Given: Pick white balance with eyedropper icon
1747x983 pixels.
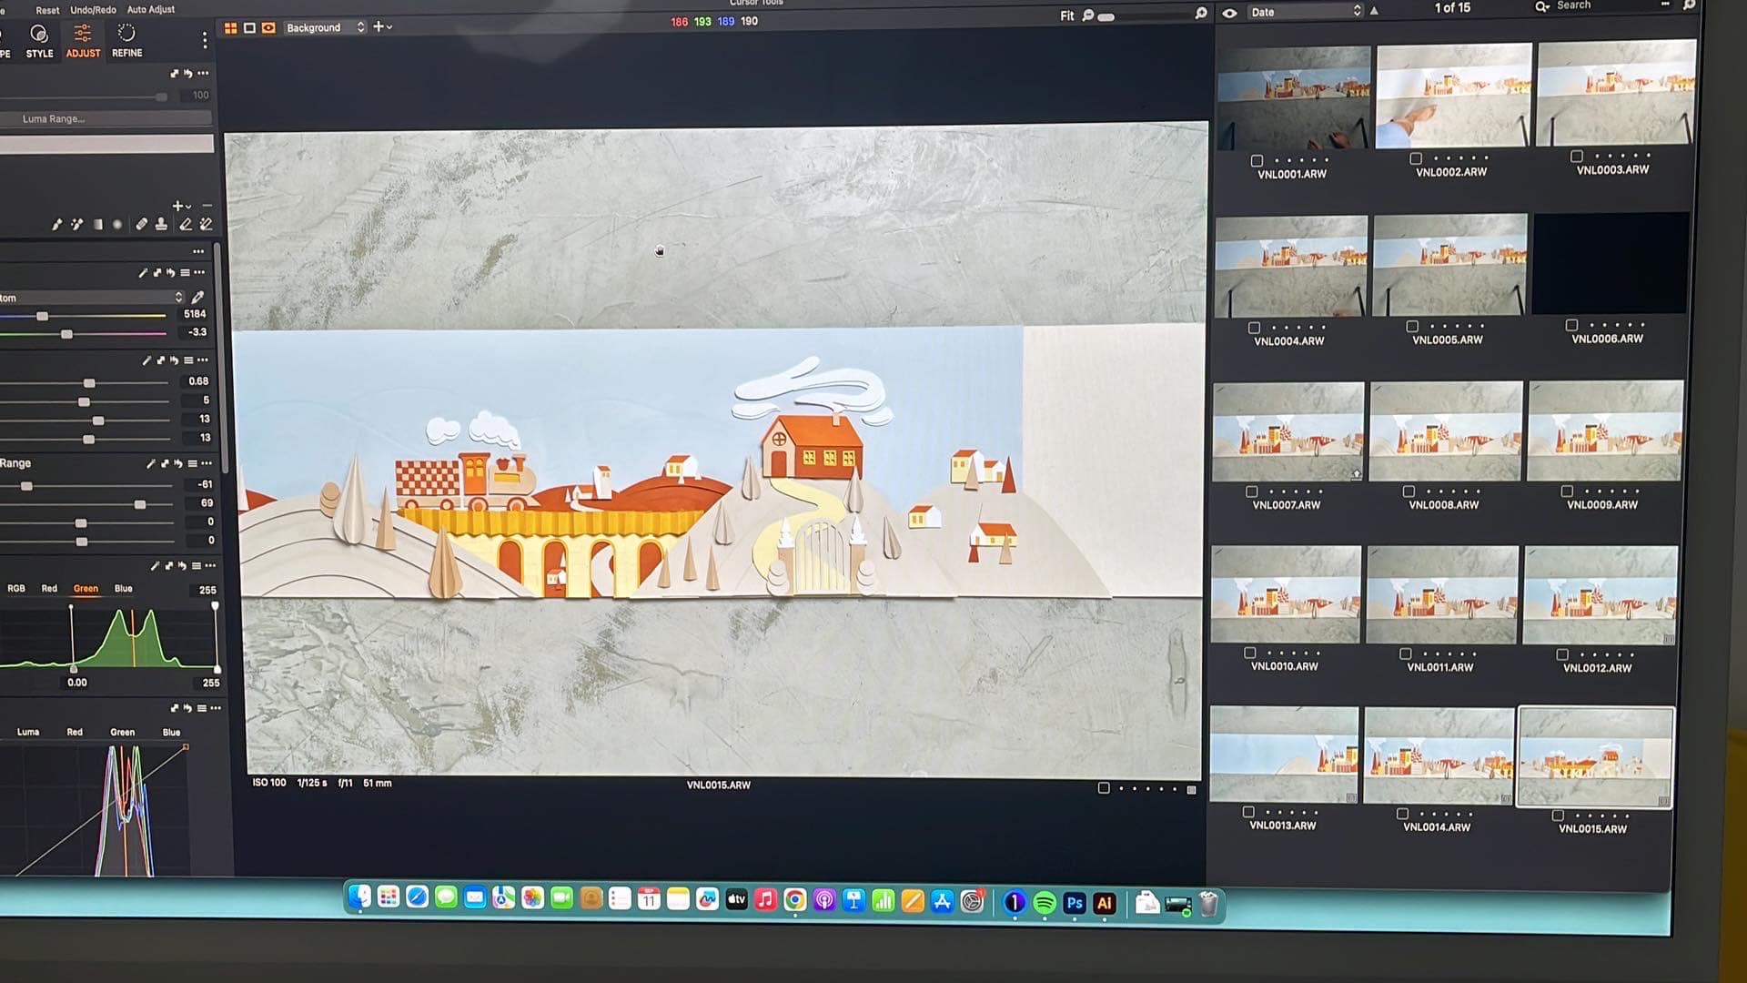Looking at the screenshot, I should point(197,297).
